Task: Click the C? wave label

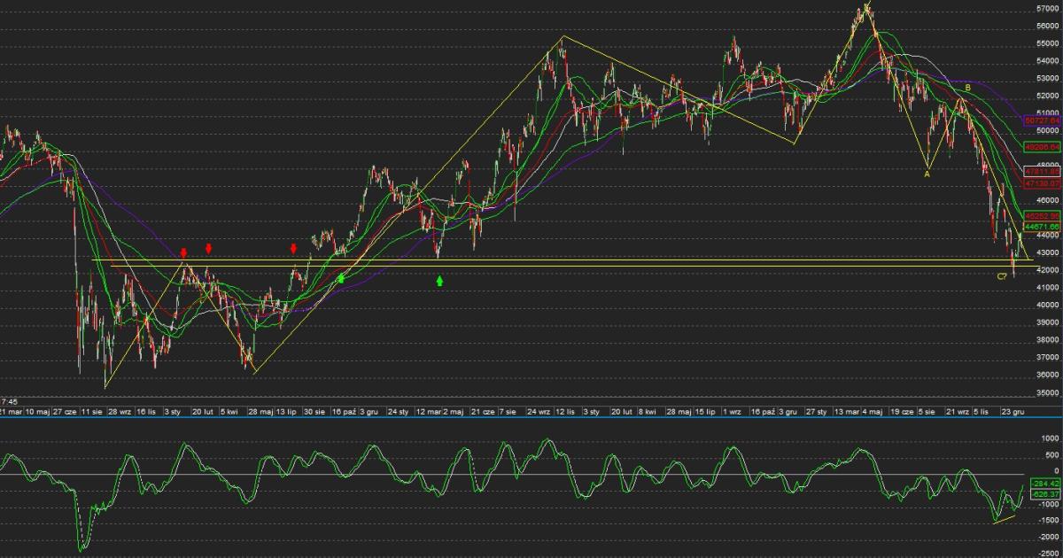Action: (1002, 276)
